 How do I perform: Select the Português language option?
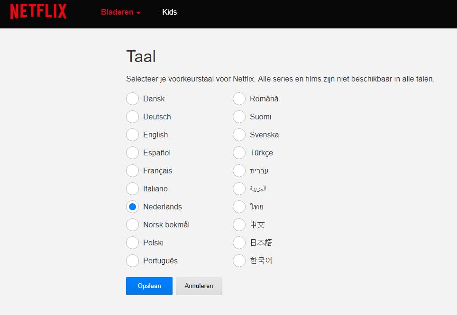pos(132,261)
